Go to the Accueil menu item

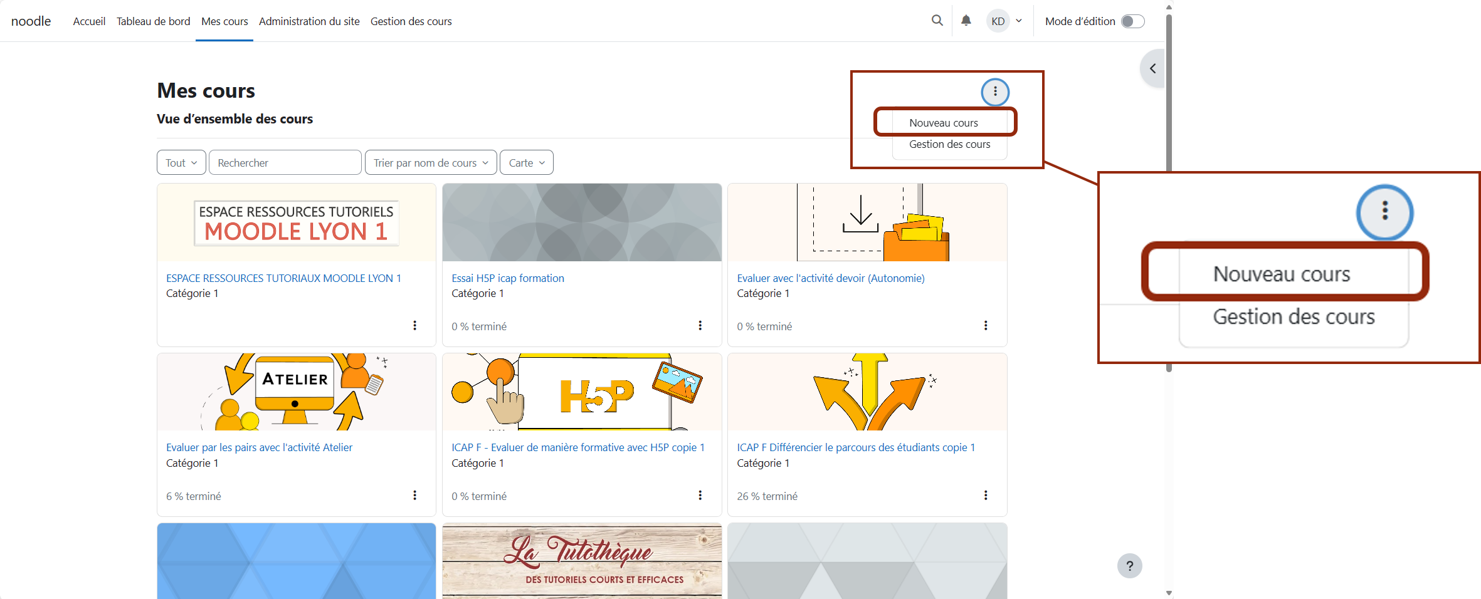tap(89, 21)
